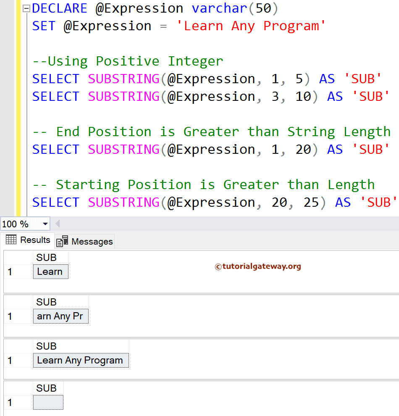The width and height of the screenshot is (399, 416).
Task: Select the cell showing arn Any Pr
Action: (60, 316)
